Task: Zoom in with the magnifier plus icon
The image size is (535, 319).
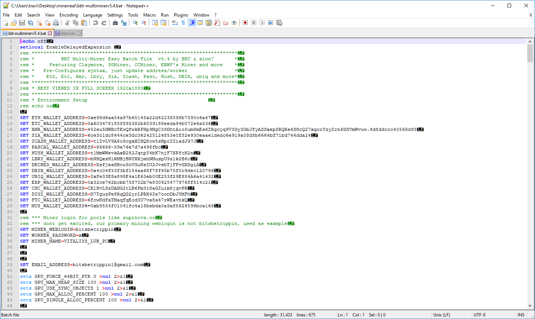Action: coord(135,23)
